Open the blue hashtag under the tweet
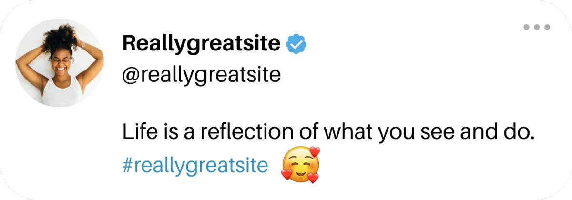The height and width of the screenshot is (200, 572). point(195,166)
